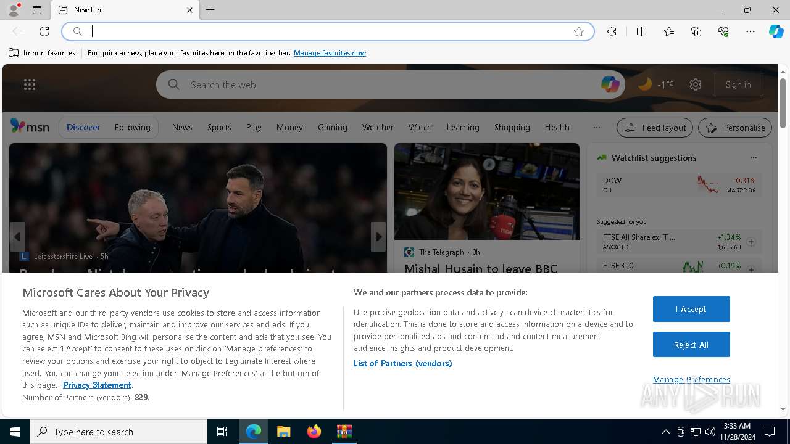Click the back arrow button

pyautogui.click(x=17, y=31)
